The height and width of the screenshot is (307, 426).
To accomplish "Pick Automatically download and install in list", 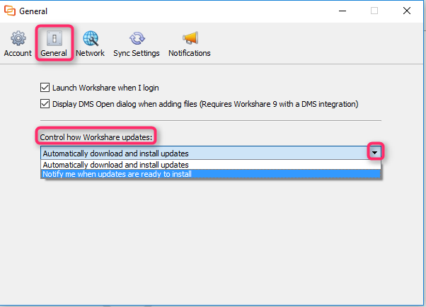I will [211, 165].
